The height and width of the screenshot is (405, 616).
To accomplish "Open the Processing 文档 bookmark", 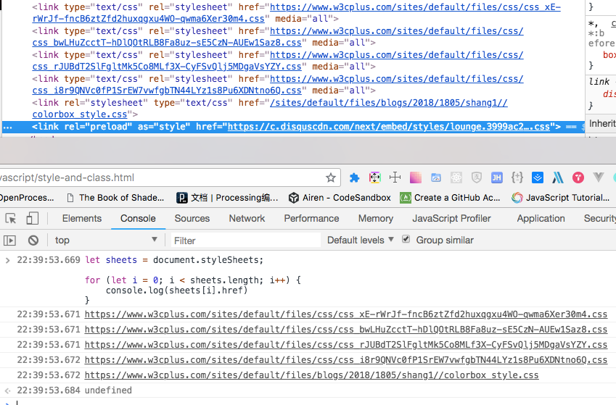I will 227,198.
